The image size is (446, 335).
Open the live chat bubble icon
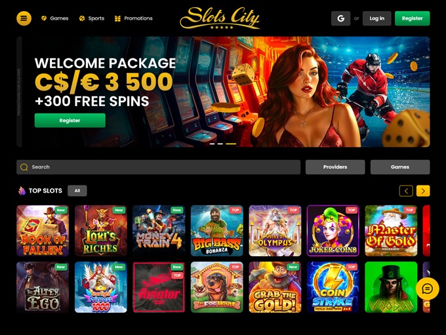427,289
